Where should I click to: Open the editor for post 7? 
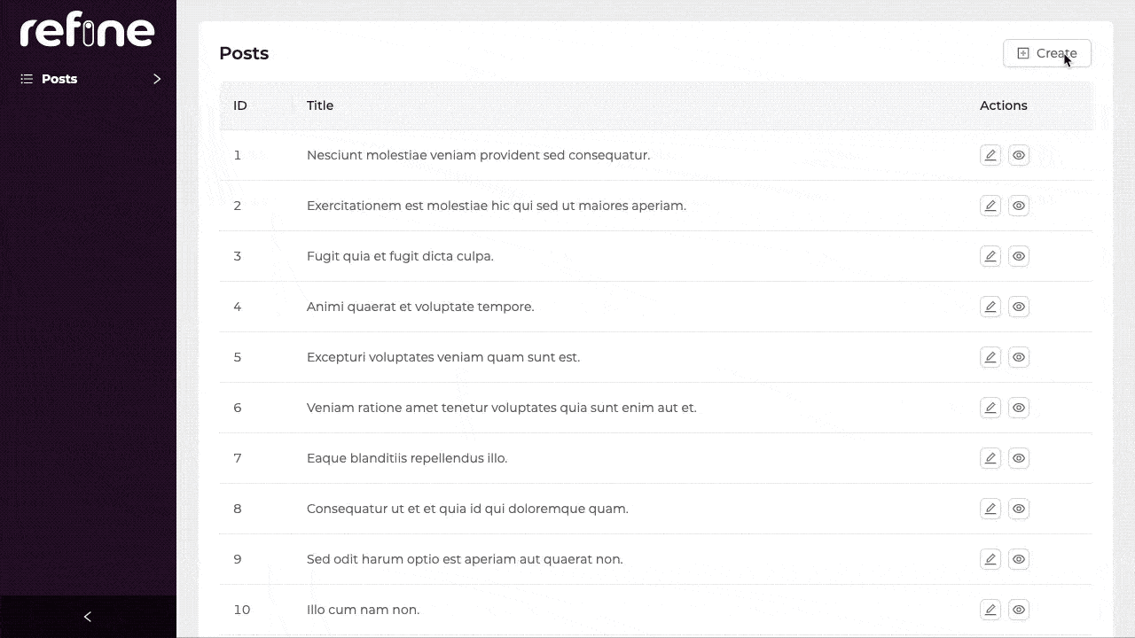pos(990,458)
